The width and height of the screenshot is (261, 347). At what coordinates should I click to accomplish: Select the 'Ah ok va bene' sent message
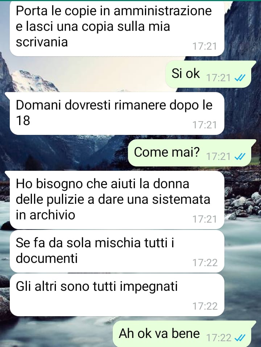tap(185, 334)
